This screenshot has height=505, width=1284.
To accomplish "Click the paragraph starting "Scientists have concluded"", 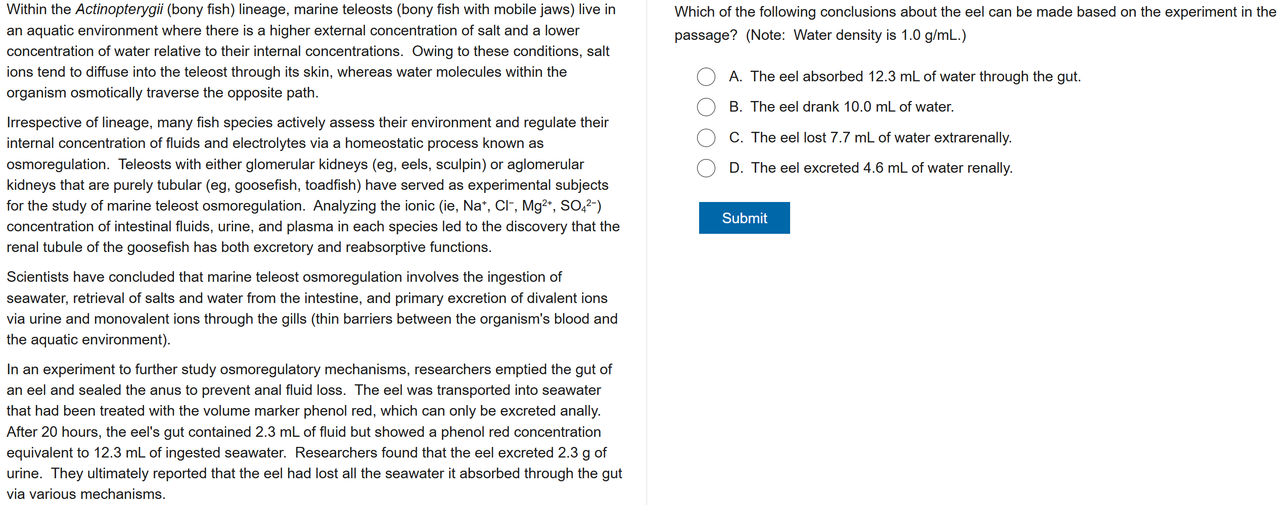I will pyautogui.click(x=311, y=308).
